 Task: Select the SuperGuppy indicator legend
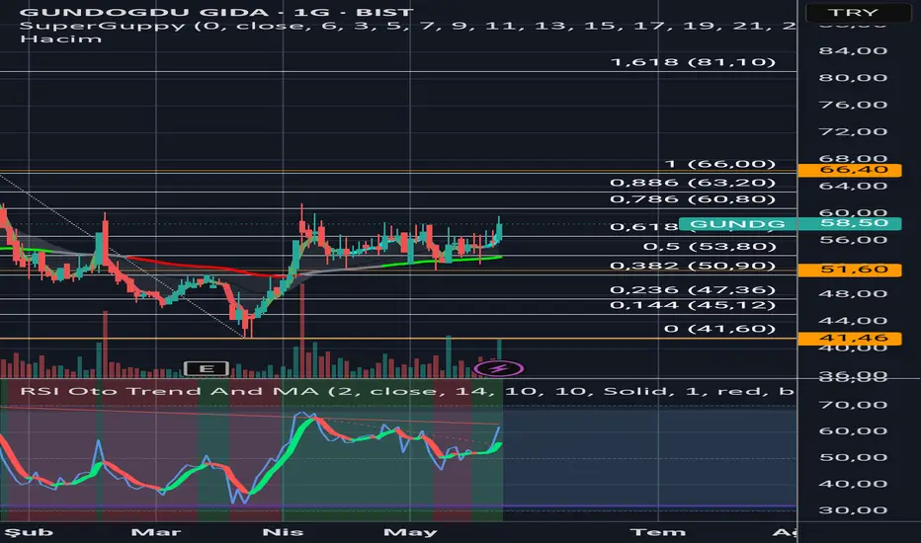point(407,26)
